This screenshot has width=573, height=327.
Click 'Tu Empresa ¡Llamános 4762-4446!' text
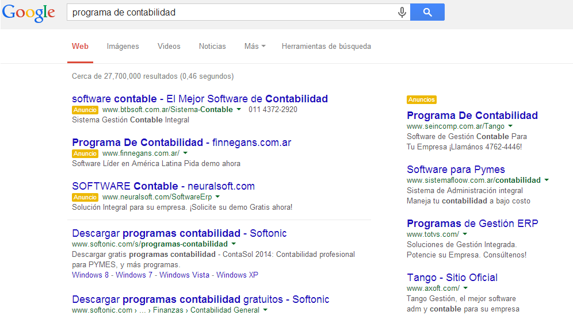[464, 147]
